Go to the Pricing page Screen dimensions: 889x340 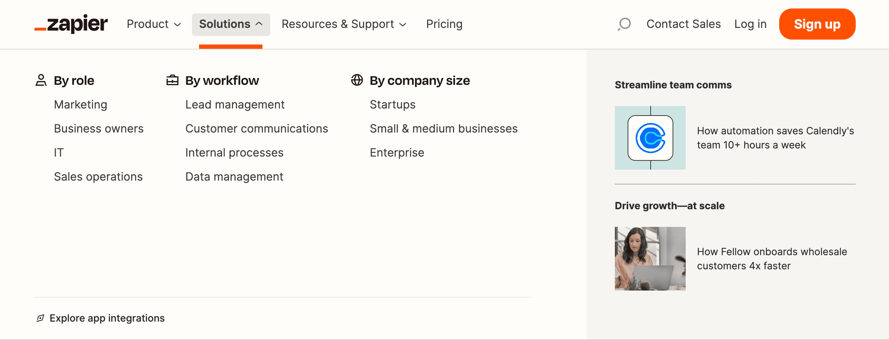(444, 24)
